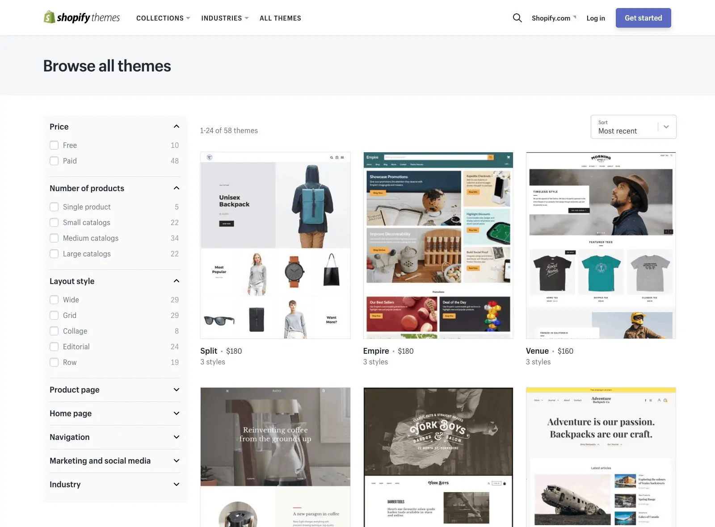Click the Sort dropdown chevron
The image size is (715, 527).
666,127
